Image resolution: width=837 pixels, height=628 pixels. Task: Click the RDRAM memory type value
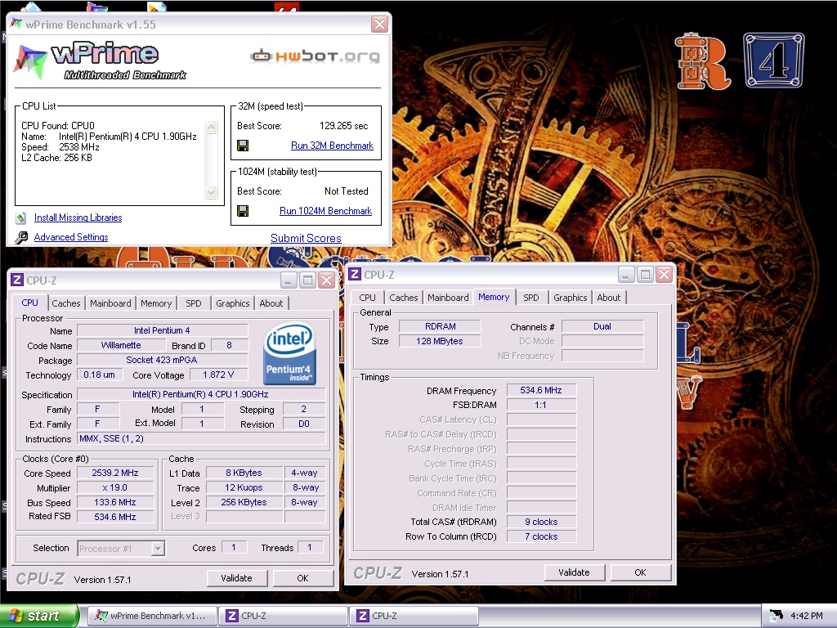(440, 326)
